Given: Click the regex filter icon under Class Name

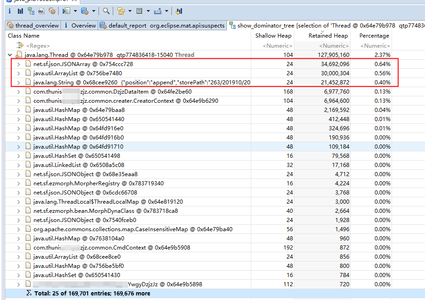Looking at the screenshot, I should 20,45.
